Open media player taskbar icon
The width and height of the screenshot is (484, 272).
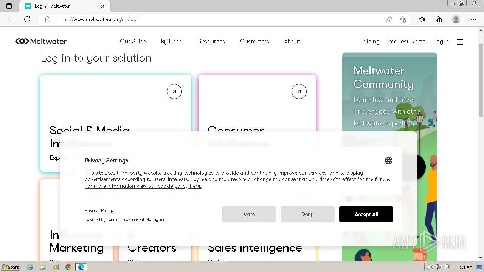(x=56, y=267)
